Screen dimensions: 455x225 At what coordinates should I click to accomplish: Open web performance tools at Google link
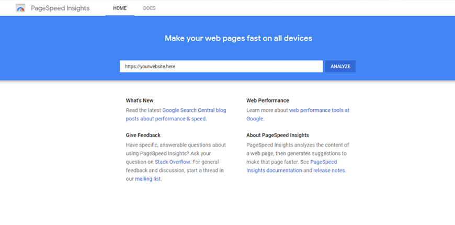point(298,115)
